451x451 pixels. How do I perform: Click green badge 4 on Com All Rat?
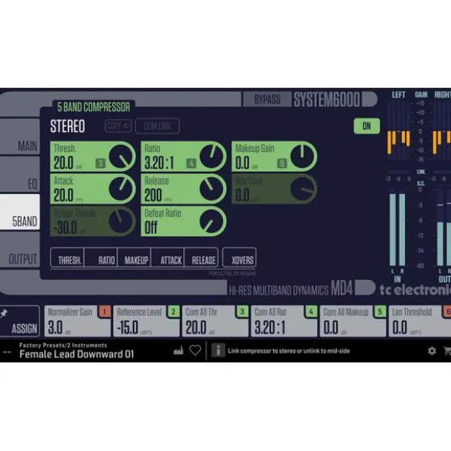[311, 311]
